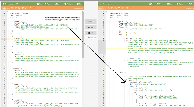The height and width of the screenshot is (107, 194).
Task: Collapse line 18 'request' fold in left editor
Action: tap(6, 53)
